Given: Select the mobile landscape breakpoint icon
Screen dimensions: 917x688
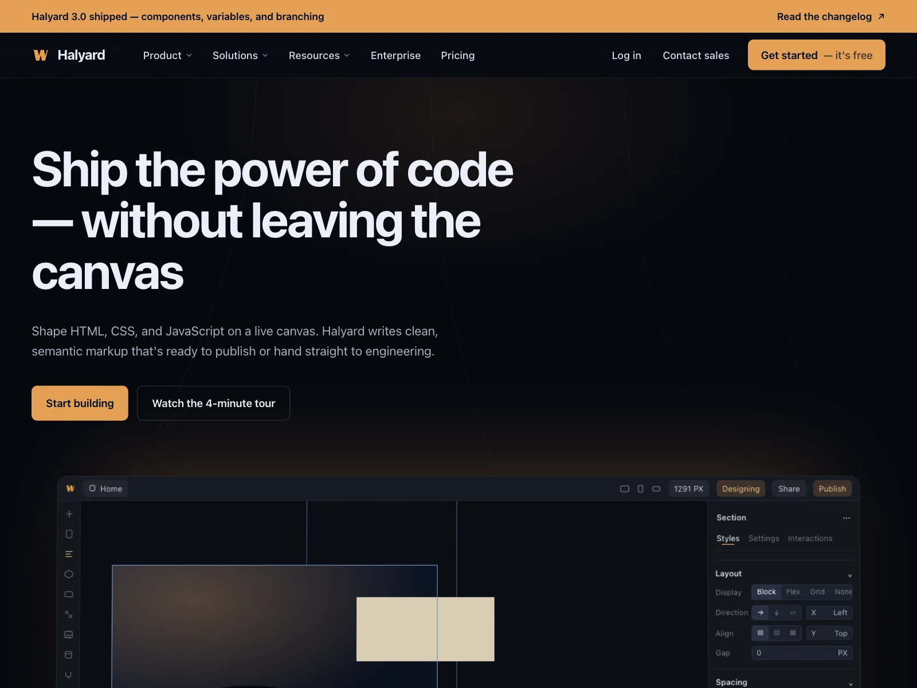Looking at the screenshot, I should (656, 488).
